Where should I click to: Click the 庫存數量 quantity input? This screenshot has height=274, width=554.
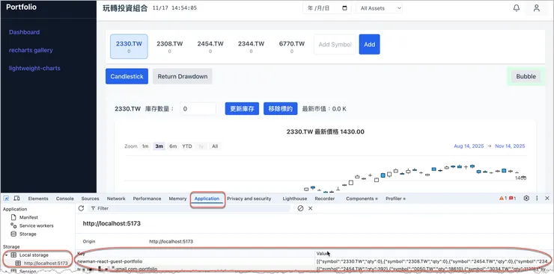[198, 109]
